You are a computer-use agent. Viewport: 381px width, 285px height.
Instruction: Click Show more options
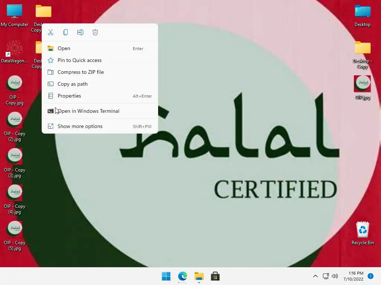click(100, 126)
